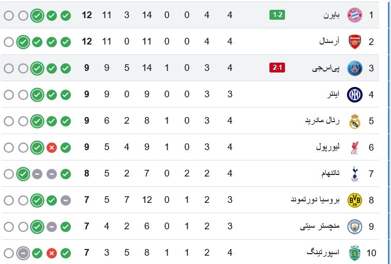Open PSG's red 2-1 live score badge
The width and height of the screenshot is (391, 264).
click(x=277, y=68)
